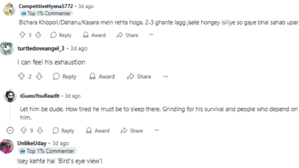Open CompetitiveHyena5772's avatar profile picture
This screenshot has height=168, width=299.
coord(9,9)
